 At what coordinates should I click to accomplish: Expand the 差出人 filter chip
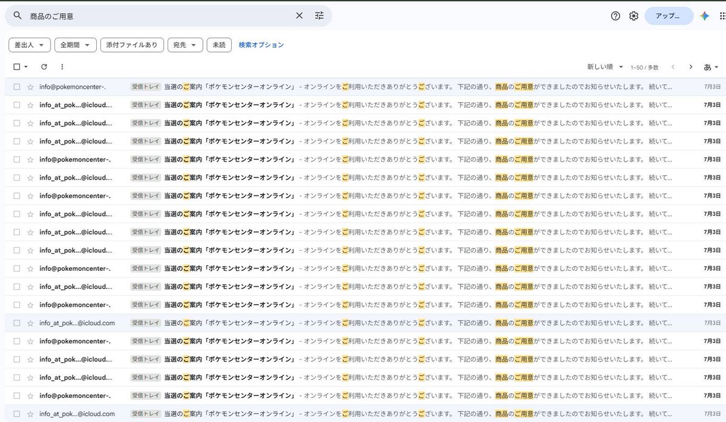[x=30, y=45]
